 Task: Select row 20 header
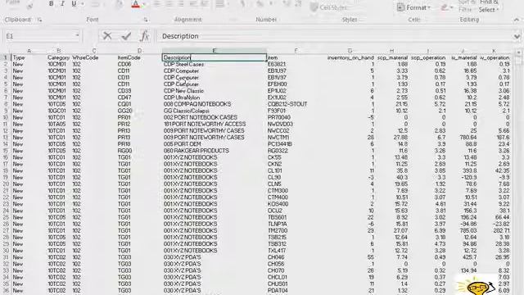tap(6, 184)
